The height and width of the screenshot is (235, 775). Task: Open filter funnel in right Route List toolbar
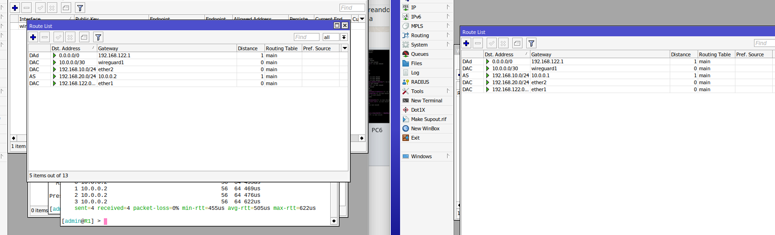click(531, 43)
